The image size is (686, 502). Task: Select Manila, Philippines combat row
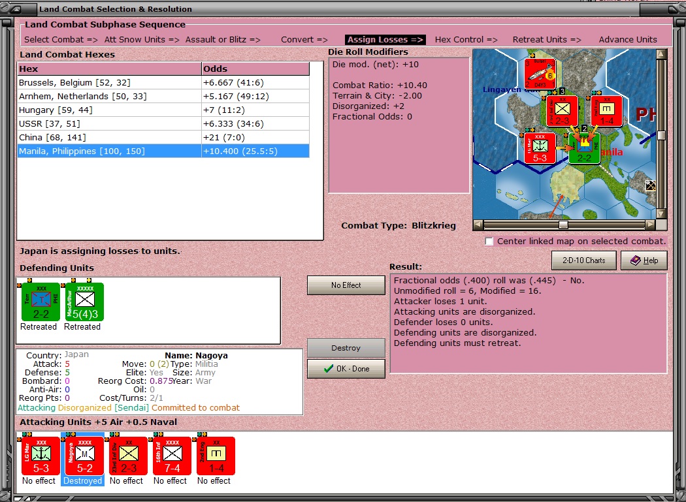point(163,151)
